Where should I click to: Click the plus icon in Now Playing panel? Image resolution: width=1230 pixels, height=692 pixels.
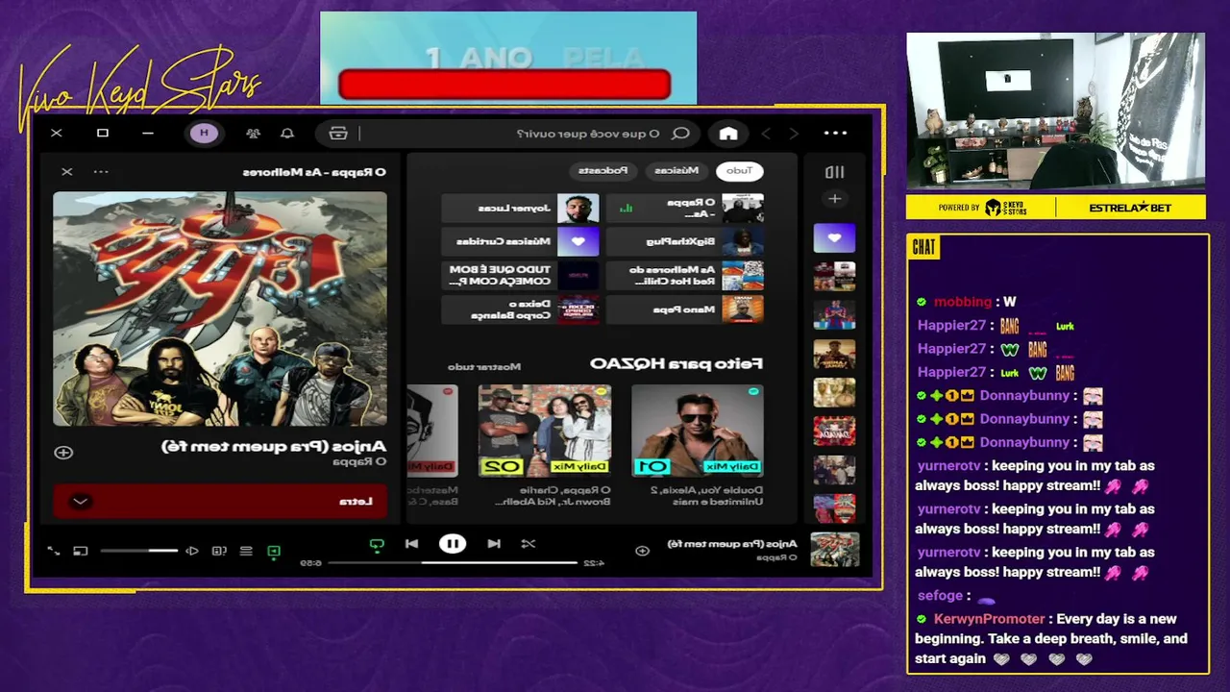pyautogui.click(x=63, y=452)
